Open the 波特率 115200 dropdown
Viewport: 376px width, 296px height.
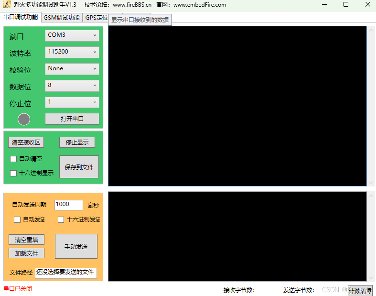click(x=72, y=52)
